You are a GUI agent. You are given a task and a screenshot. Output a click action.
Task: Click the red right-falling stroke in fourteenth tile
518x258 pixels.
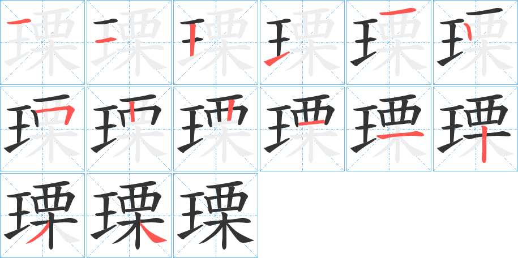[153, 234]
